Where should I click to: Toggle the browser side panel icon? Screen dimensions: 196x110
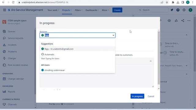[183, 2]
